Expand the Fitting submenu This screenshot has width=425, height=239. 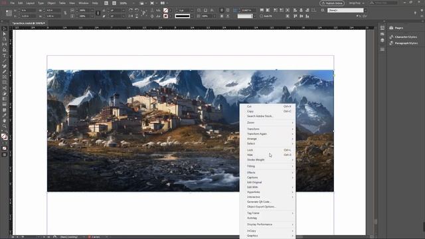point(268,166)
